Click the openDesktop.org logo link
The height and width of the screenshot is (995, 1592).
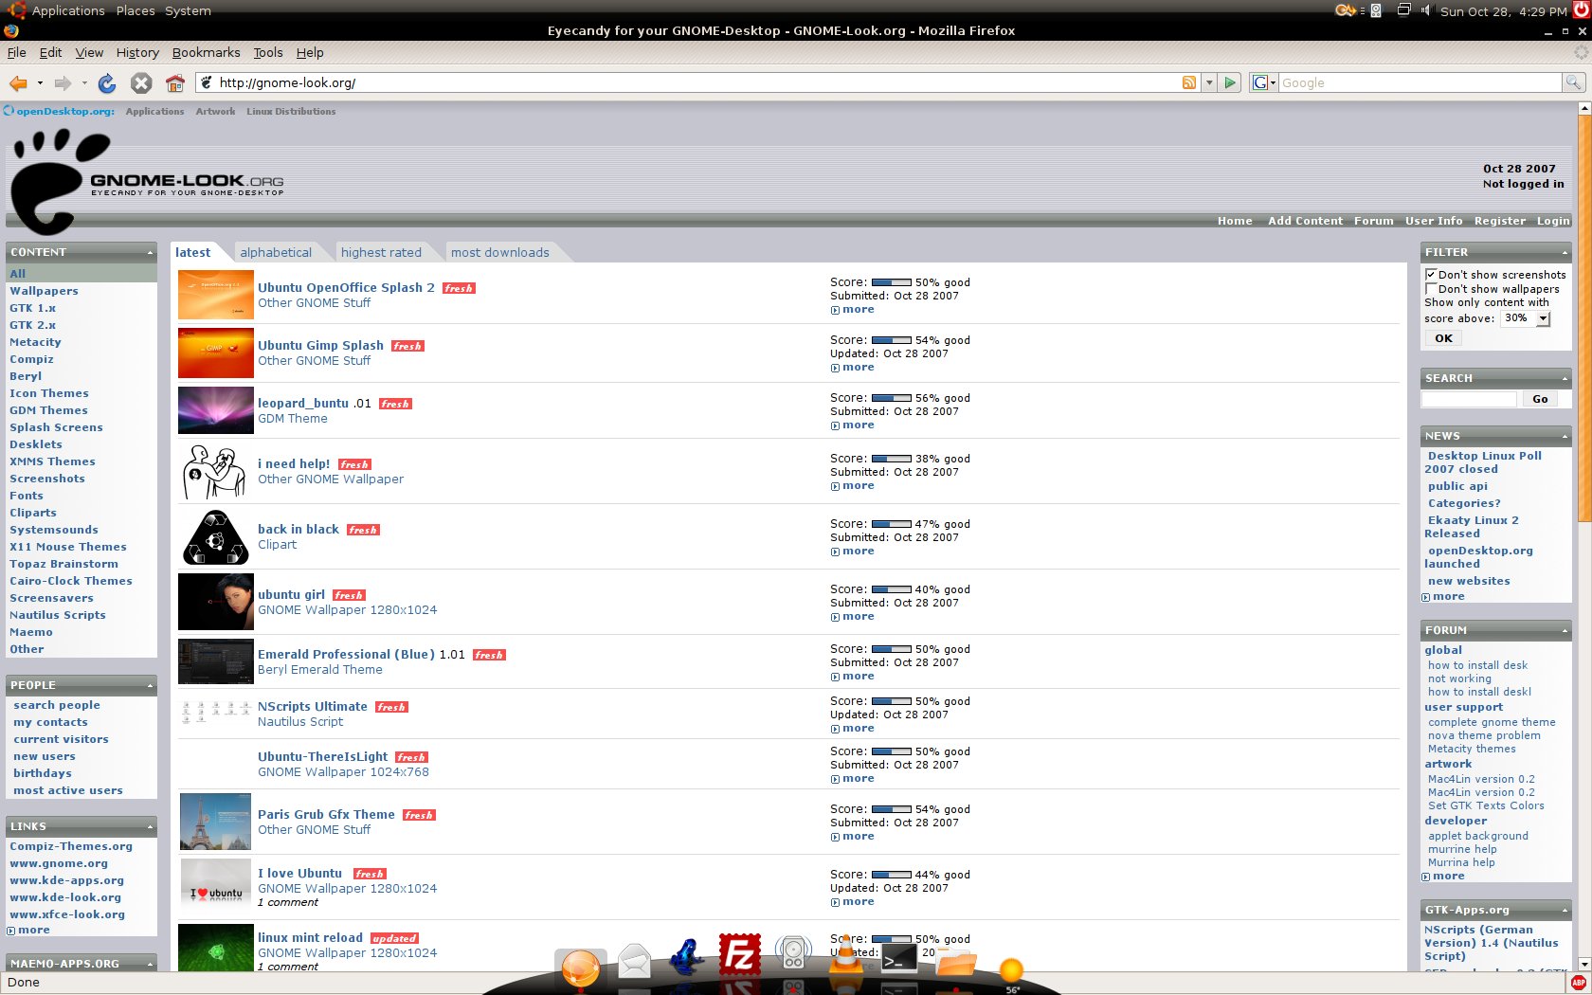click(59, 111)
